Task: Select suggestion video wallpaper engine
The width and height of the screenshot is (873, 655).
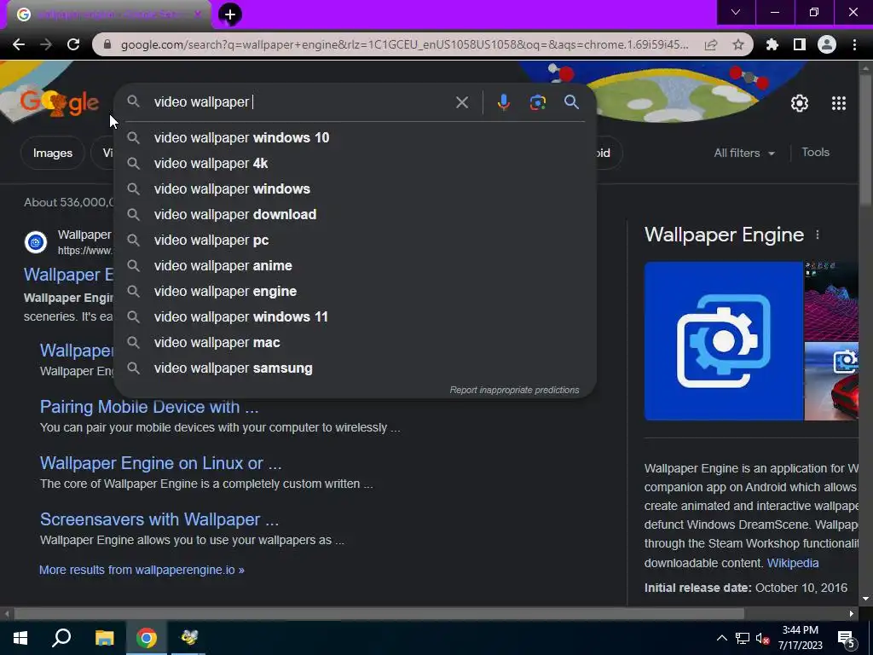Action: 355,292
